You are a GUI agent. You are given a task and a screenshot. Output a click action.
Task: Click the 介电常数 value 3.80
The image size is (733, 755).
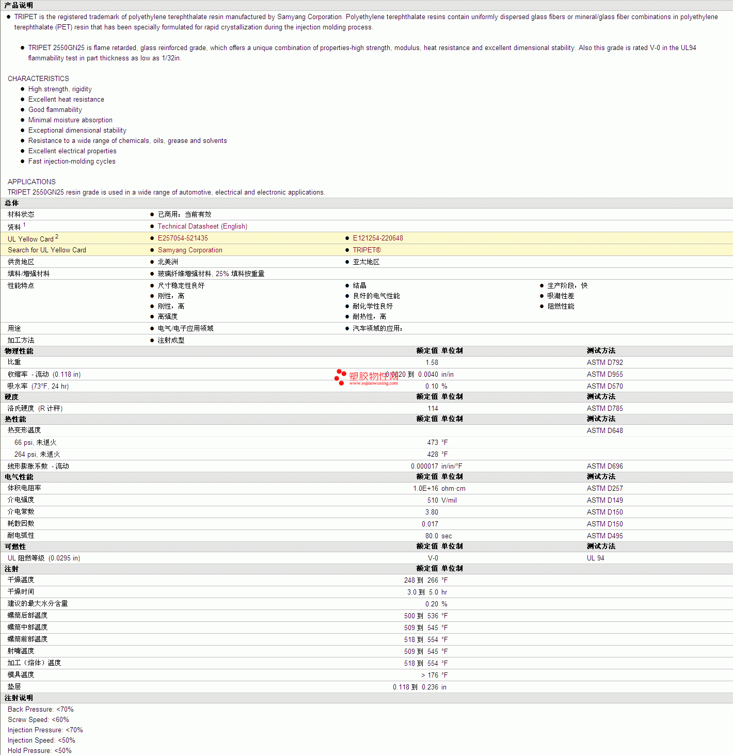432,512
